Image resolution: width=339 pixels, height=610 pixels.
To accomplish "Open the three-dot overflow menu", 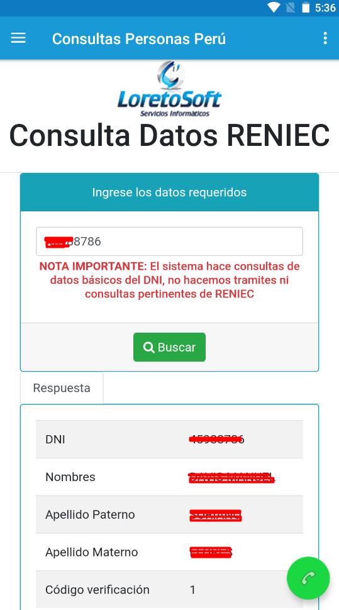I will pos(325,38).
